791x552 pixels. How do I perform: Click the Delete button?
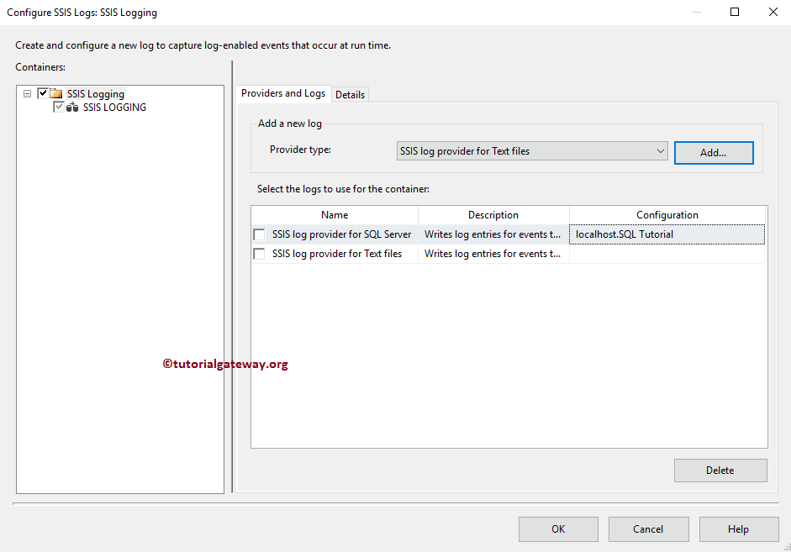point(720,470)
